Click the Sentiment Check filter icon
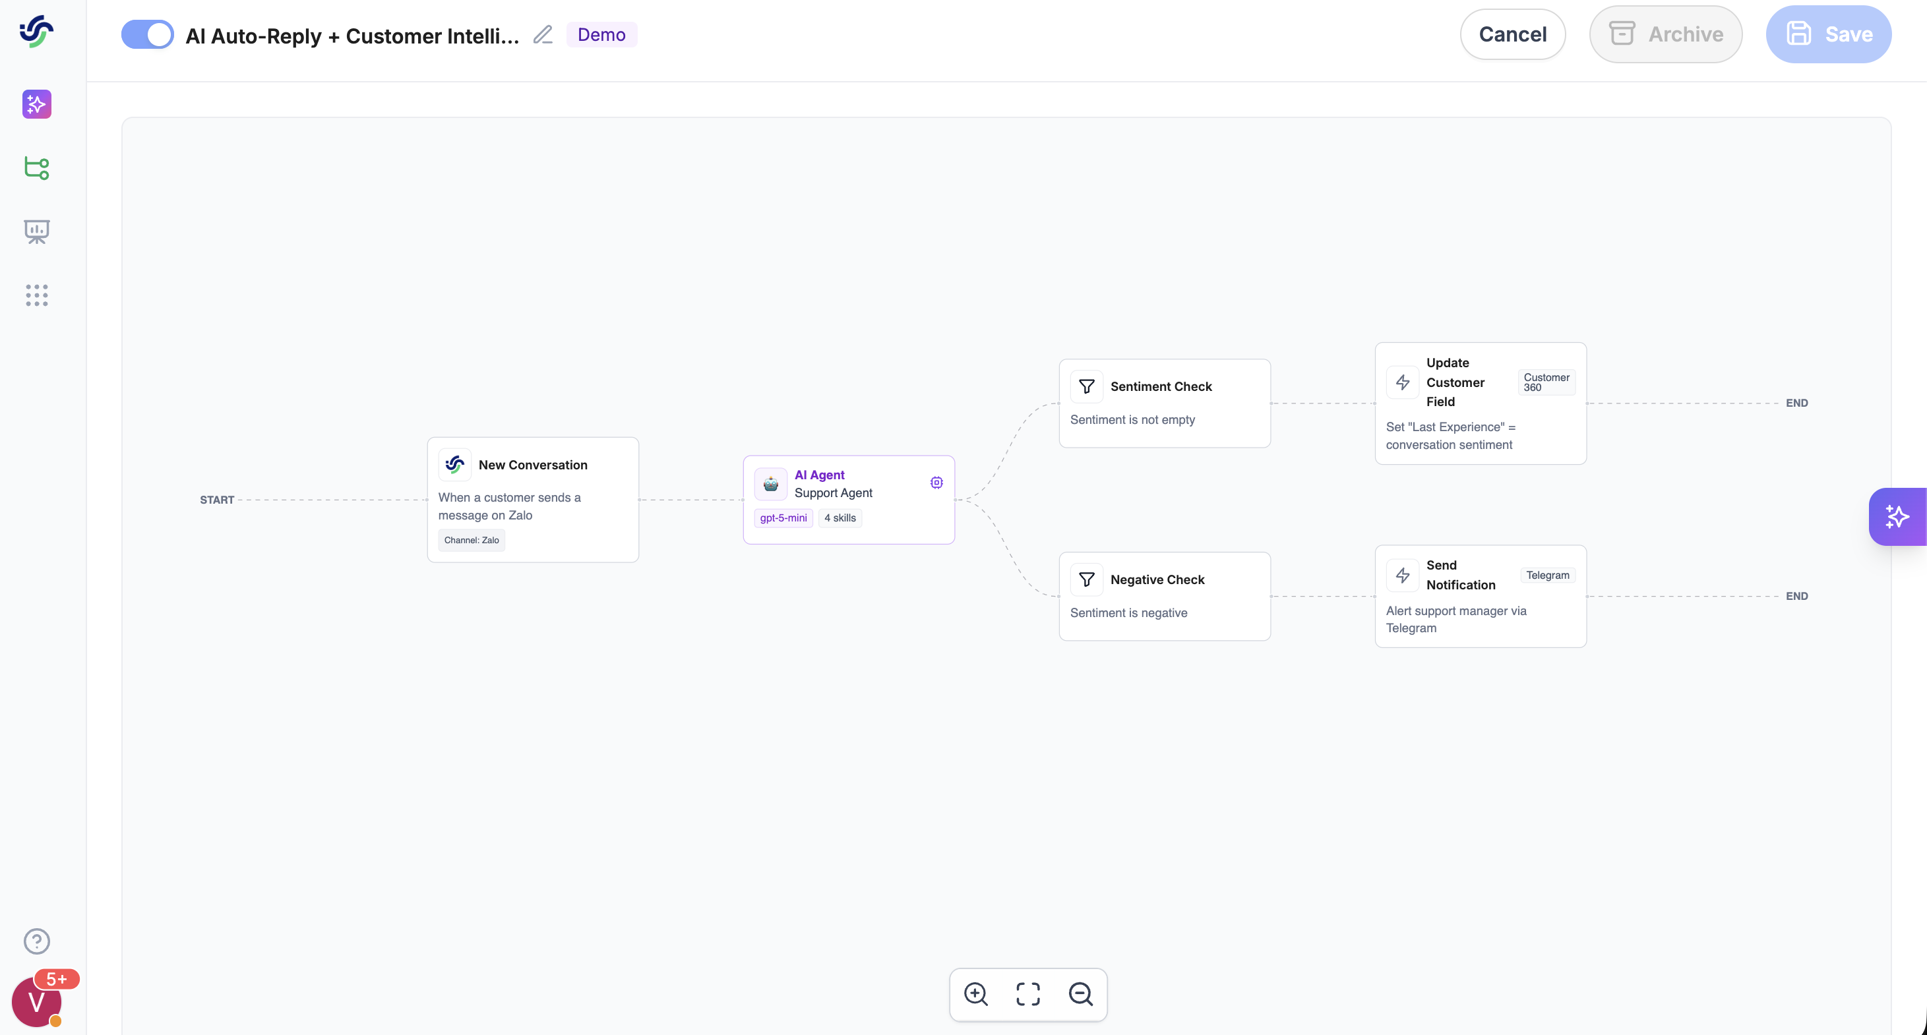The height and width of the screenshot is (1035, 1927). [x=1087, y=386]
